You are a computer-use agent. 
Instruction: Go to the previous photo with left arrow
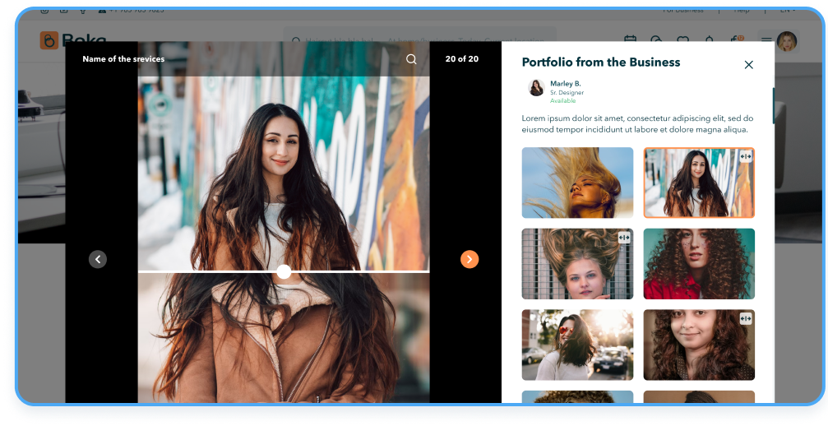coord(98,259)
